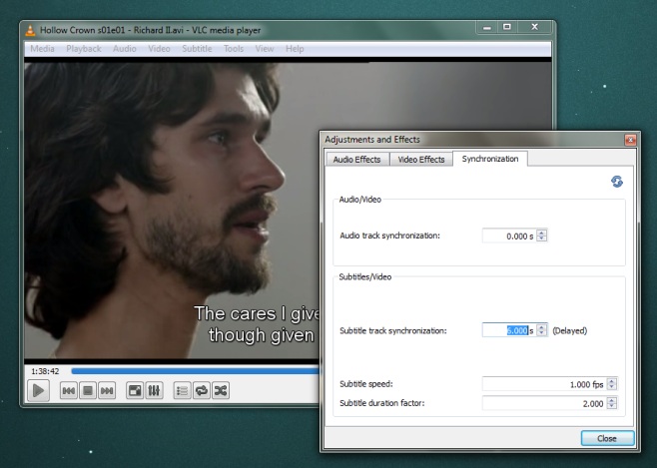
Task: Open the Audio menu
Action: pyautogui.click(x=125, y=49)
